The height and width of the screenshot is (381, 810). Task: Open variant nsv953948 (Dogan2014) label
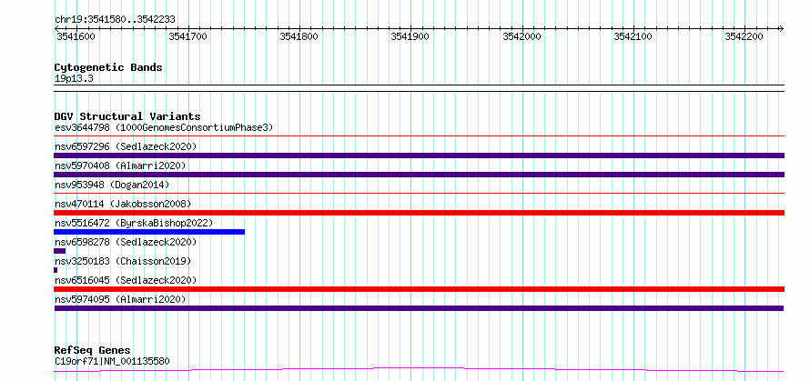point(112,185)
